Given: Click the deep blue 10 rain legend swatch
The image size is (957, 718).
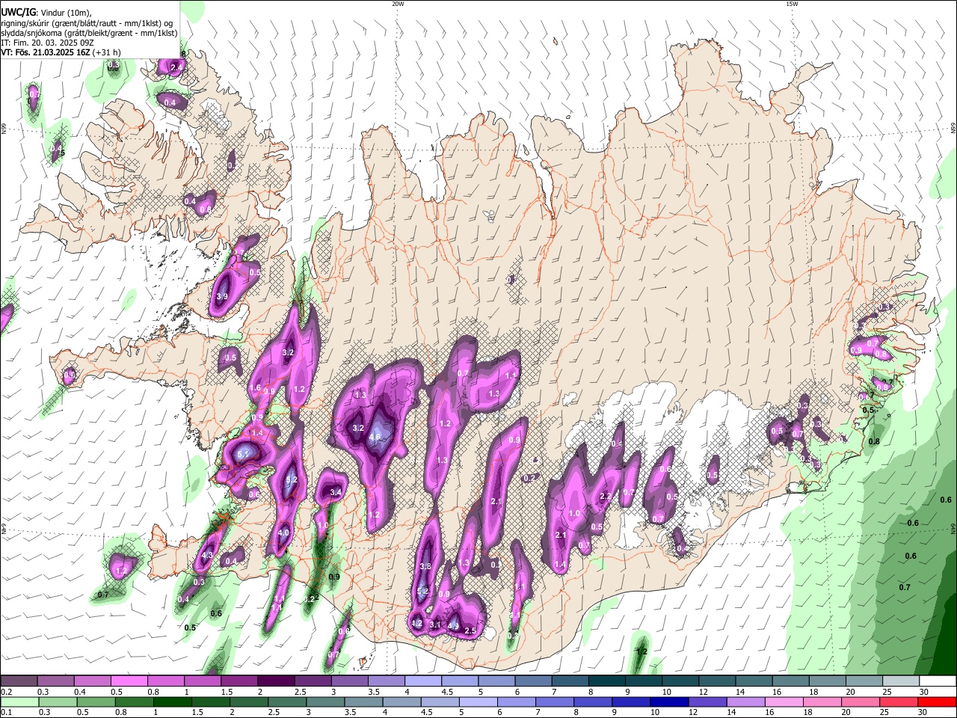Looking at the screenshot, I should pyautogui.click(x=668, y=702).
